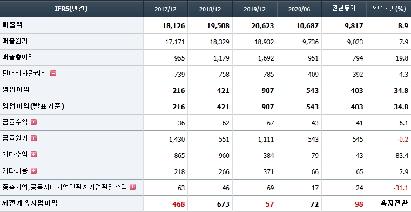
Task: Click the 매출액 row label
Action: pos(12,25)
